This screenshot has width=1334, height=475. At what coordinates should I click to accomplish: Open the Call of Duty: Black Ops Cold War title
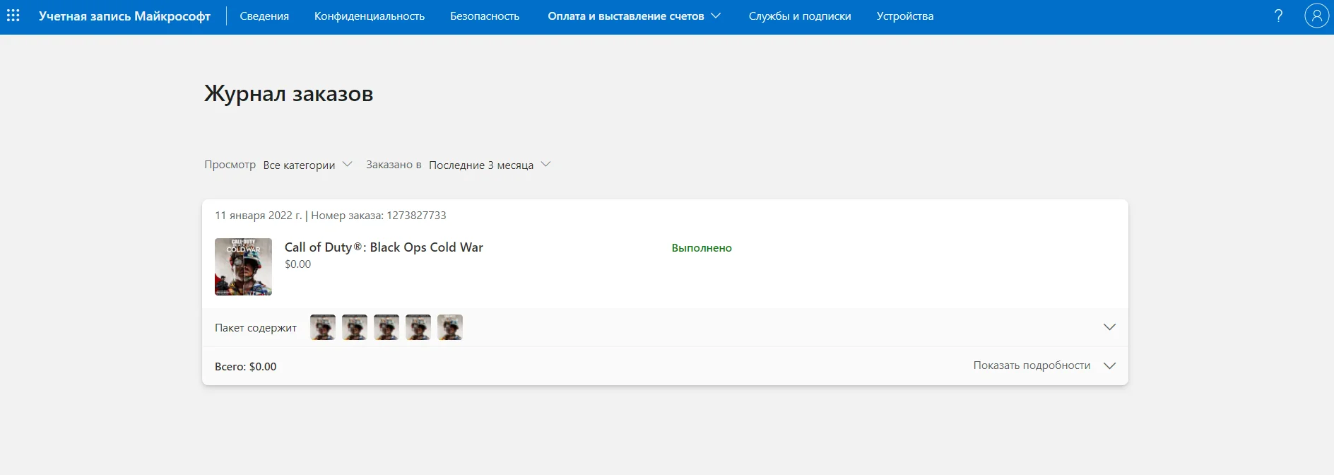point(384,247)
